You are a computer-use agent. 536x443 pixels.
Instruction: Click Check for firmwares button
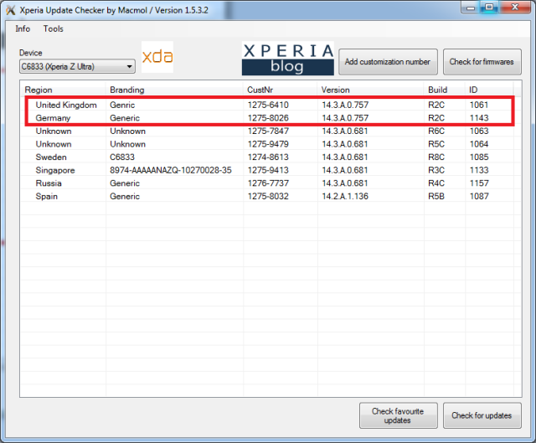click(x=482, y=62)
